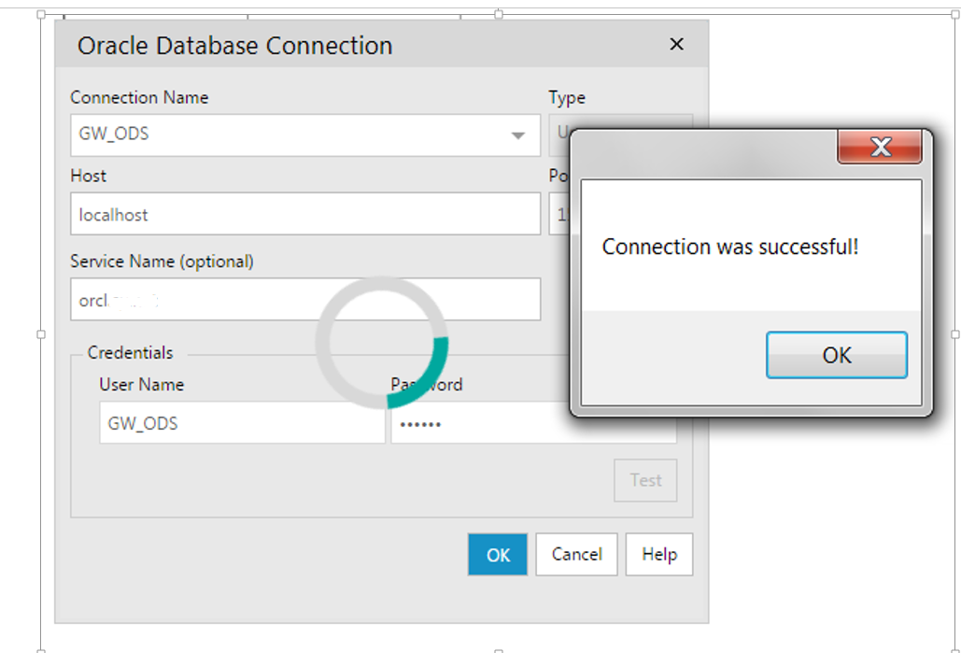Screen dimensions: 961x653
Task: Open Help for database connection
Action: pos(659,554)
